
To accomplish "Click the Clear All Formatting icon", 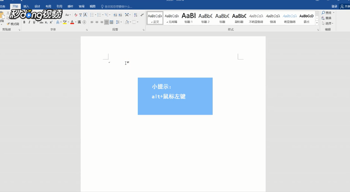I will [x=76, y=15].
